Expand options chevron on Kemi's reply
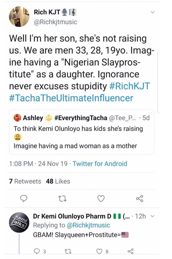172x259 pixels. coord(152,216)
